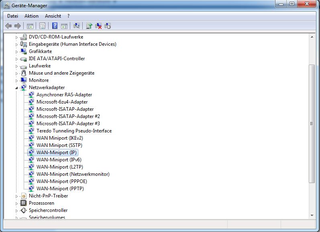Expand the Nicht-PnP-Treiber node
The image size is (320, 232).
[x=16, y=196]
